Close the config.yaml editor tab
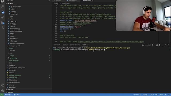Screen dimensions: 171x96 coord(92,1)
